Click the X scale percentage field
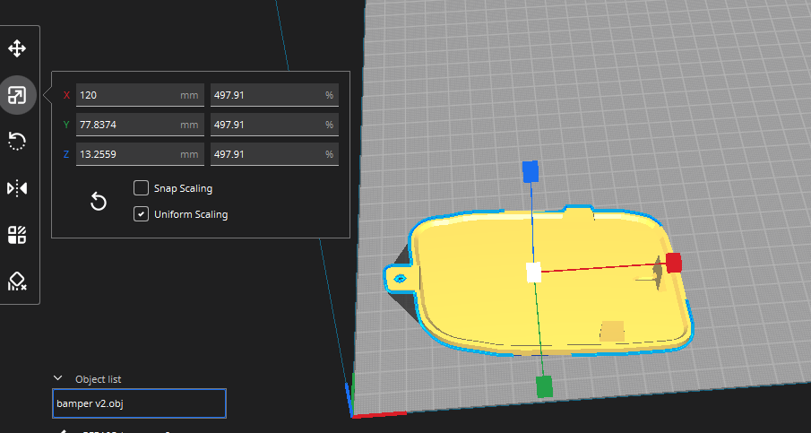The image size is (811, 433). tap(274, 95)
